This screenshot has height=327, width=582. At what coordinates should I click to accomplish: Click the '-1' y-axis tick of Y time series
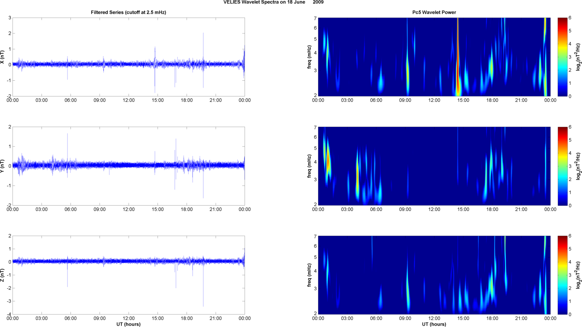pyautogui.click(x=8, y=186)
